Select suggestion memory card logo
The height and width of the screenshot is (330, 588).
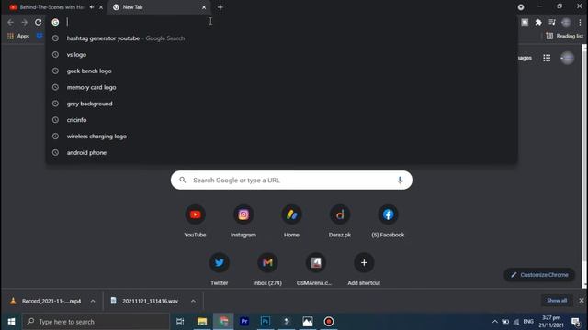pyautogui.click(x=282, y=87)
